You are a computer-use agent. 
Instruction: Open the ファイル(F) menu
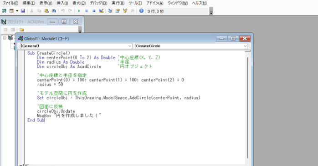point(10,3)
